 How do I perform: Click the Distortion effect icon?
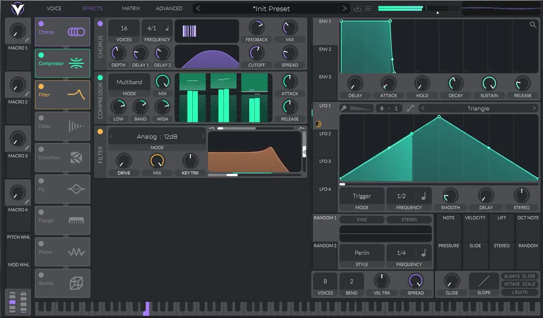point(76,157)
